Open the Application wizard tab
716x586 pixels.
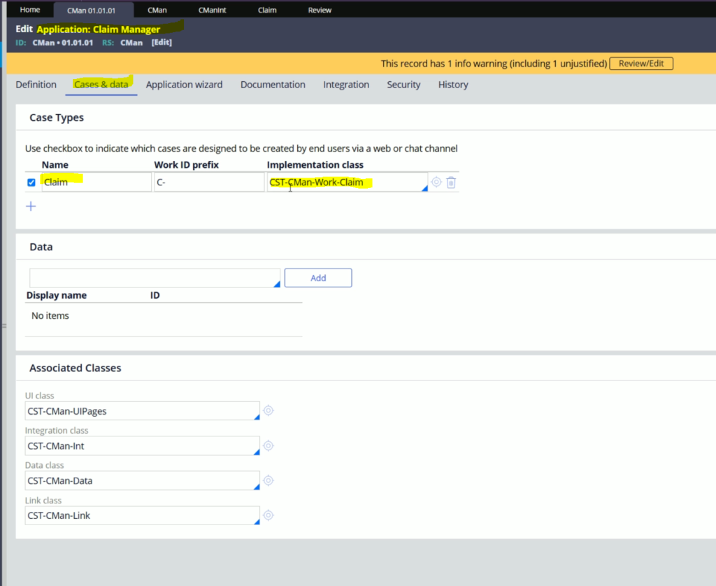185,85
